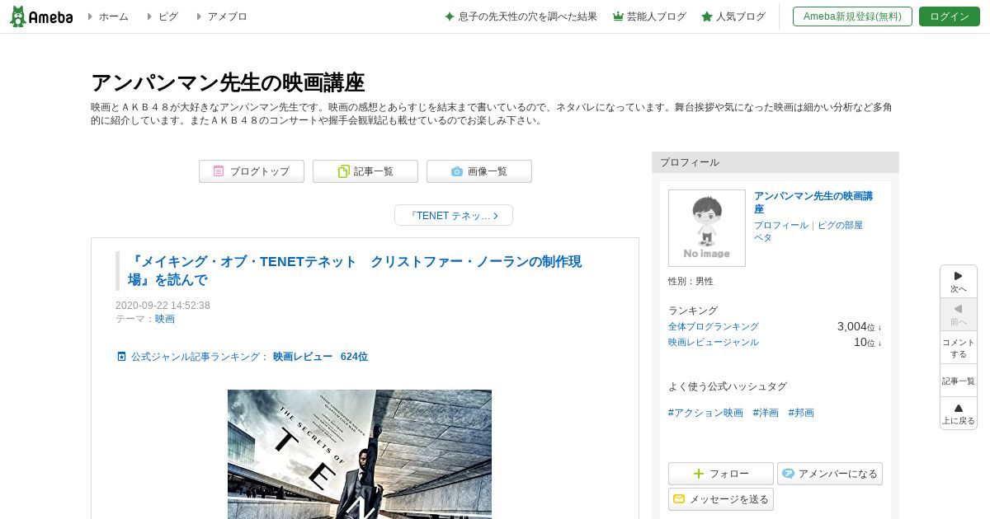Click the コメントする floating button
The height and width of the screenshot is (519, 990).
pos(959,348)
